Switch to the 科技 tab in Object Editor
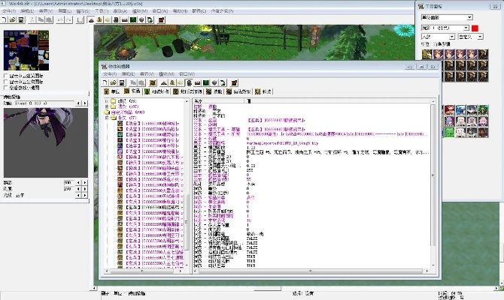This screenshot has height=300, width=504. [x=263, y=91]
